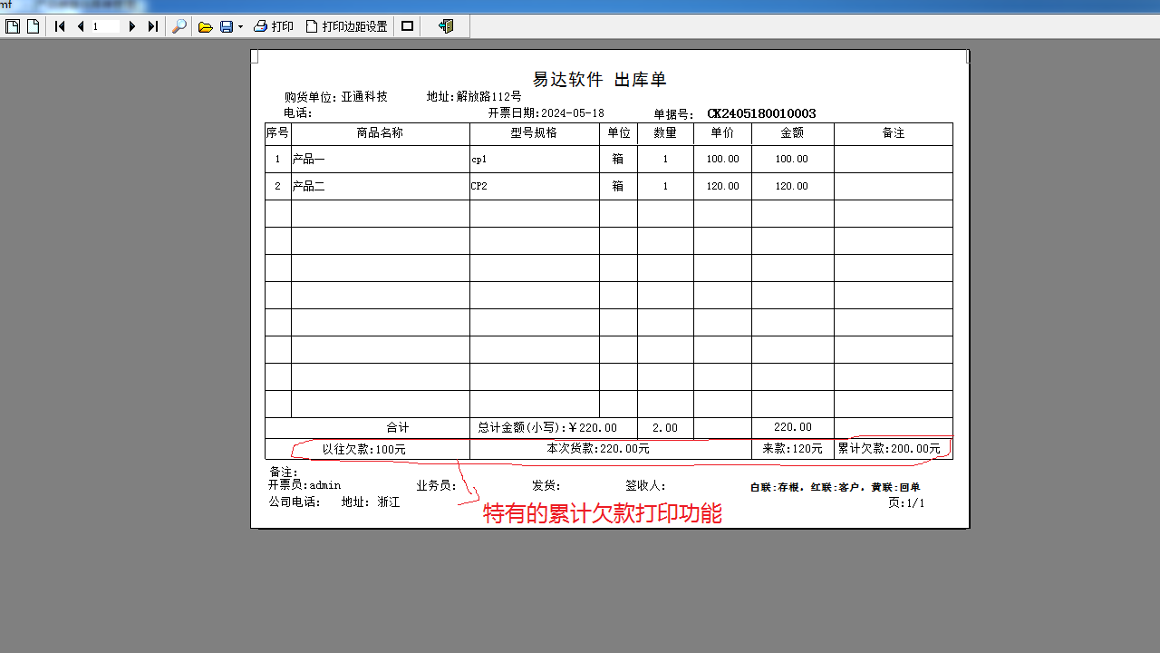Click the printer icon on the 打印 button
1160x653 pixels.
[x=258, y=26]
